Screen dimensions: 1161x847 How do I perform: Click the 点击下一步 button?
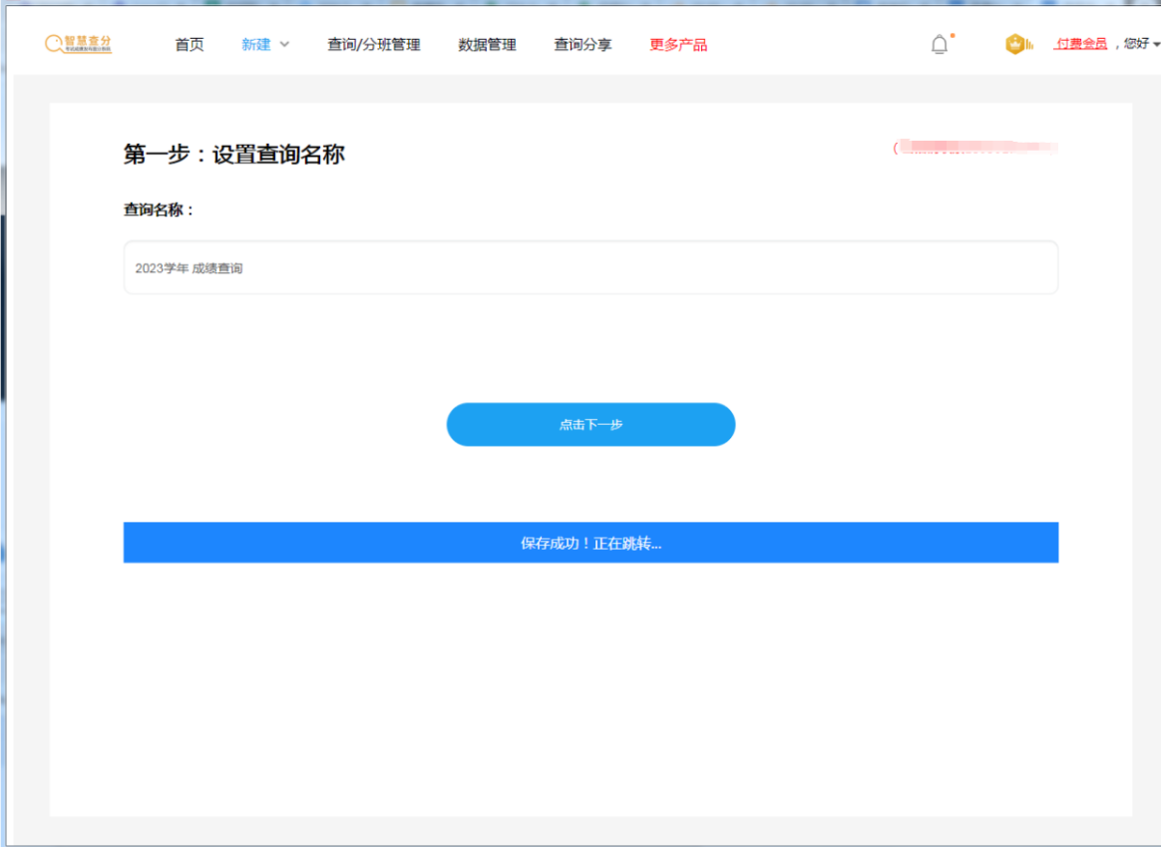(590, 424)
